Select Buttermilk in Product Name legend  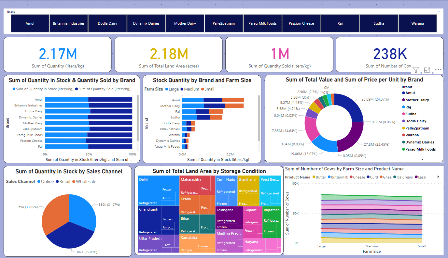pyautogui.click(x=338, y=177)
